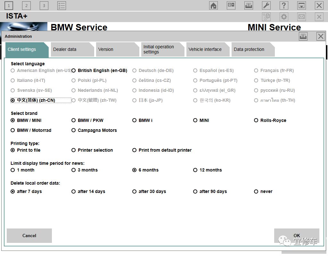This screenshot has width=328, height=256.
Task: Go to the Home screen icon
Action: click(x=213, y=5)
